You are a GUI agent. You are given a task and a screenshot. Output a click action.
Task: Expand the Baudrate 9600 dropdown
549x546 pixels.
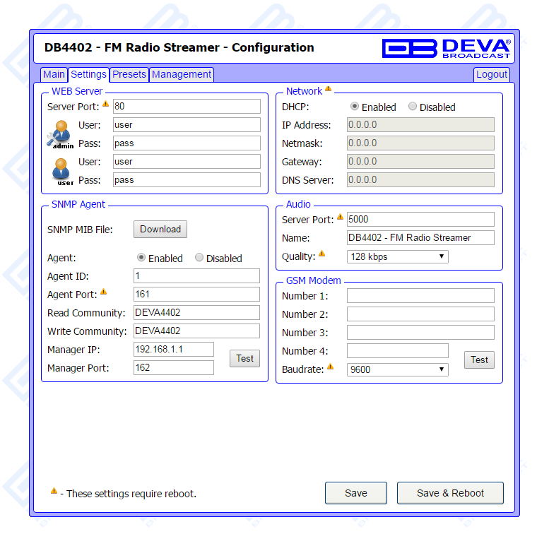397,369
